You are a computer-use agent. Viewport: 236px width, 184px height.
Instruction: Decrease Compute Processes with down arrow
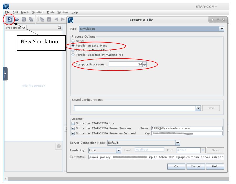click(144, 66)
